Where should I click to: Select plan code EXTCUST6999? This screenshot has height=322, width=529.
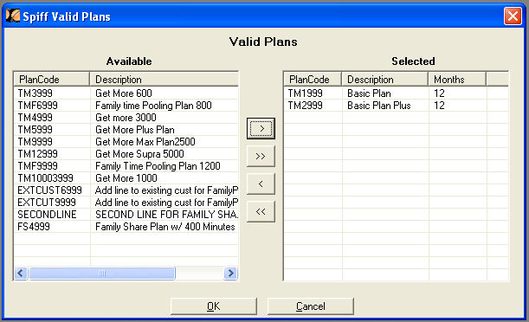coord(49,190)
